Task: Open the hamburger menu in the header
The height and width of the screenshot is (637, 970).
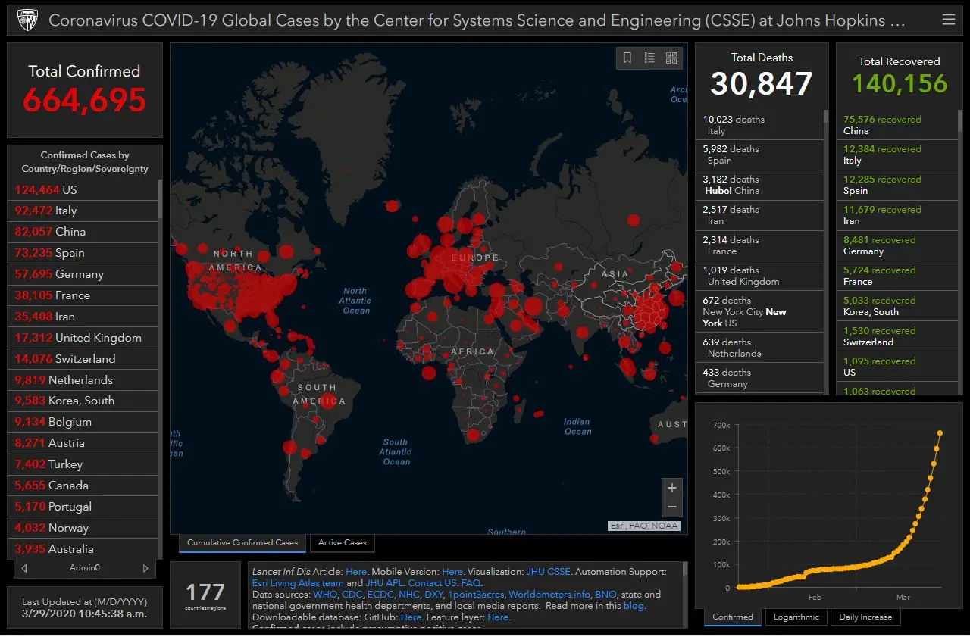Action: pyautogui.click(x=948, y=20)
